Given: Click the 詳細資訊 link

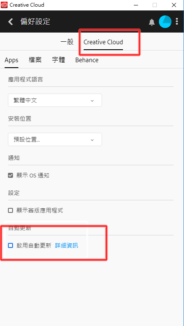Looking at the screenshot, I should pos(66,245).
